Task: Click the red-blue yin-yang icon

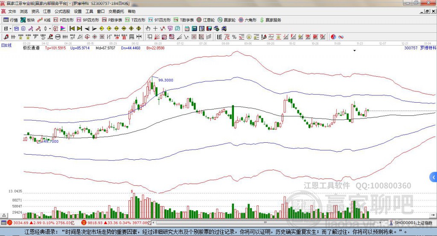Action: click(x=333, y=37)
